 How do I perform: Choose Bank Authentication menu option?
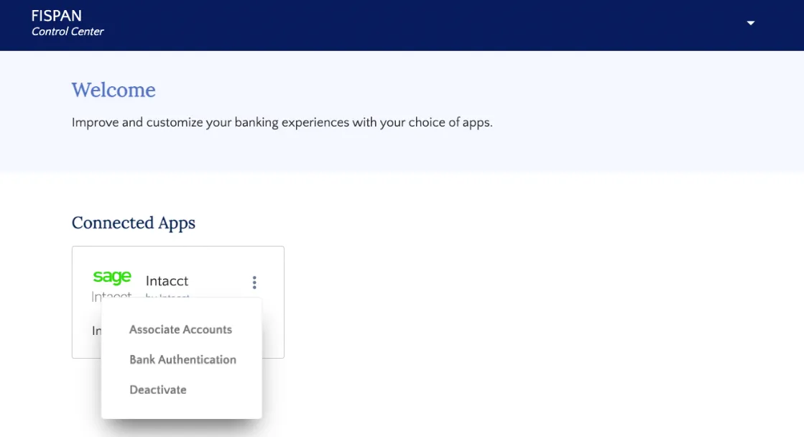click(x=182, y=359)
